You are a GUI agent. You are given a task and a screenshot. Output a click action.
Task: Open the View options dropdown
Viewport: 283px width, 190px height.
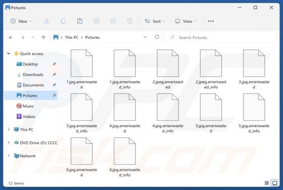186,21
